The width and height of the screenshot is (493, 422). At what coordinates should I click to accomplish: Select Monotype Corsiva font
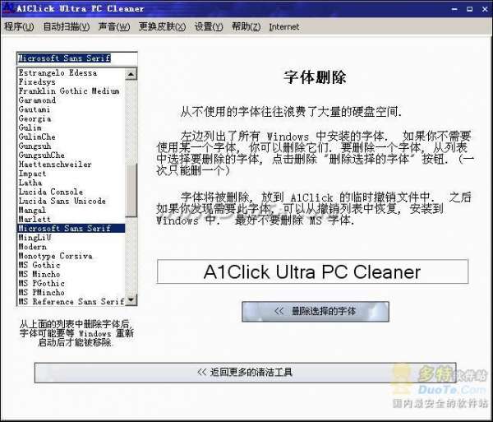(x=71, y=256)
